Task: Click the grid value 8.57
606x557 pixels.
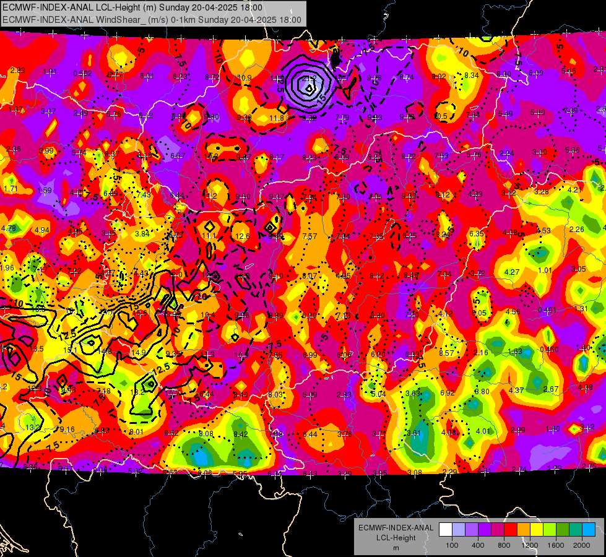Action: (446, 353)
